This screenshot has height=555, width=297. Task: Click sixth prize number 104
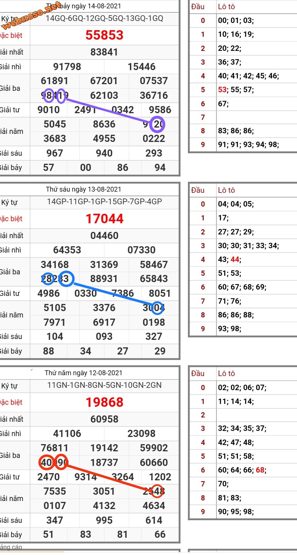[x=55, y=336]
